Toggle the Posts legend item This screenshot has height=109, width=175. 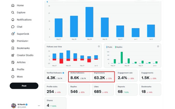pyautogui.click(x=109, y=47)
